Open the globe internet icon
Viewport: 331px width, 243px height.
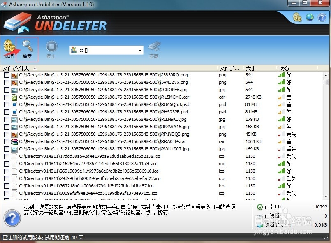click(x=310, y=17)
